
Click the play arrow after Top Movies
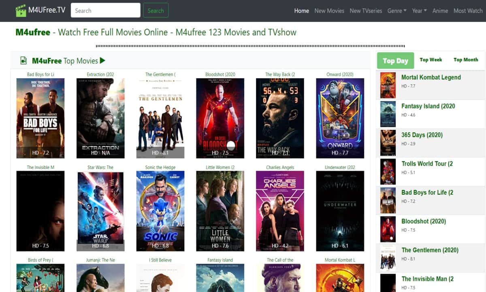[102, 61]
